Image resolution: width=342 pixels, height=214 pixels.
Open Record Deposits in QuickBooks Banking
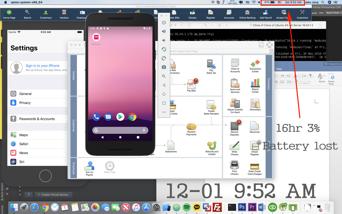[235, 128]
